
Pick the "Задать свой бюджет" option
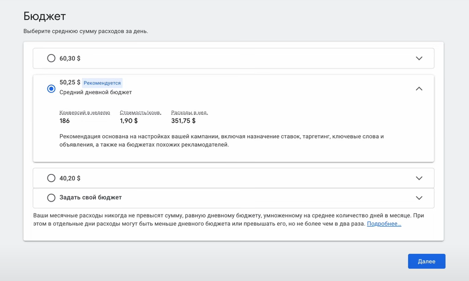tap(51, 197)
